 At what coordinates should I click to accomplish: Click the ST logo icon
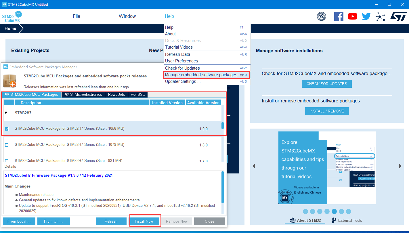398,16
